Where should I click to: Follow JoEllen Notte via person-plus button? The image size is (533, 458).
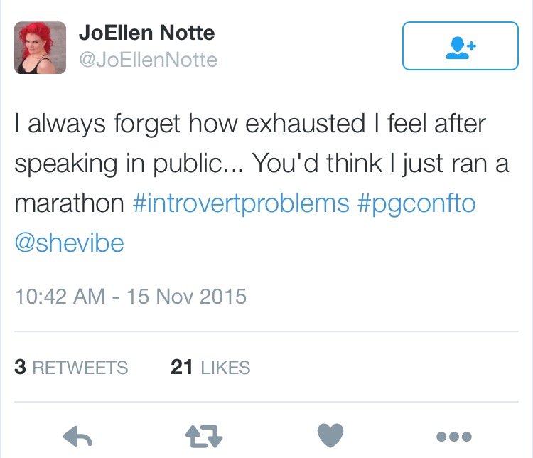coord(461,46)
